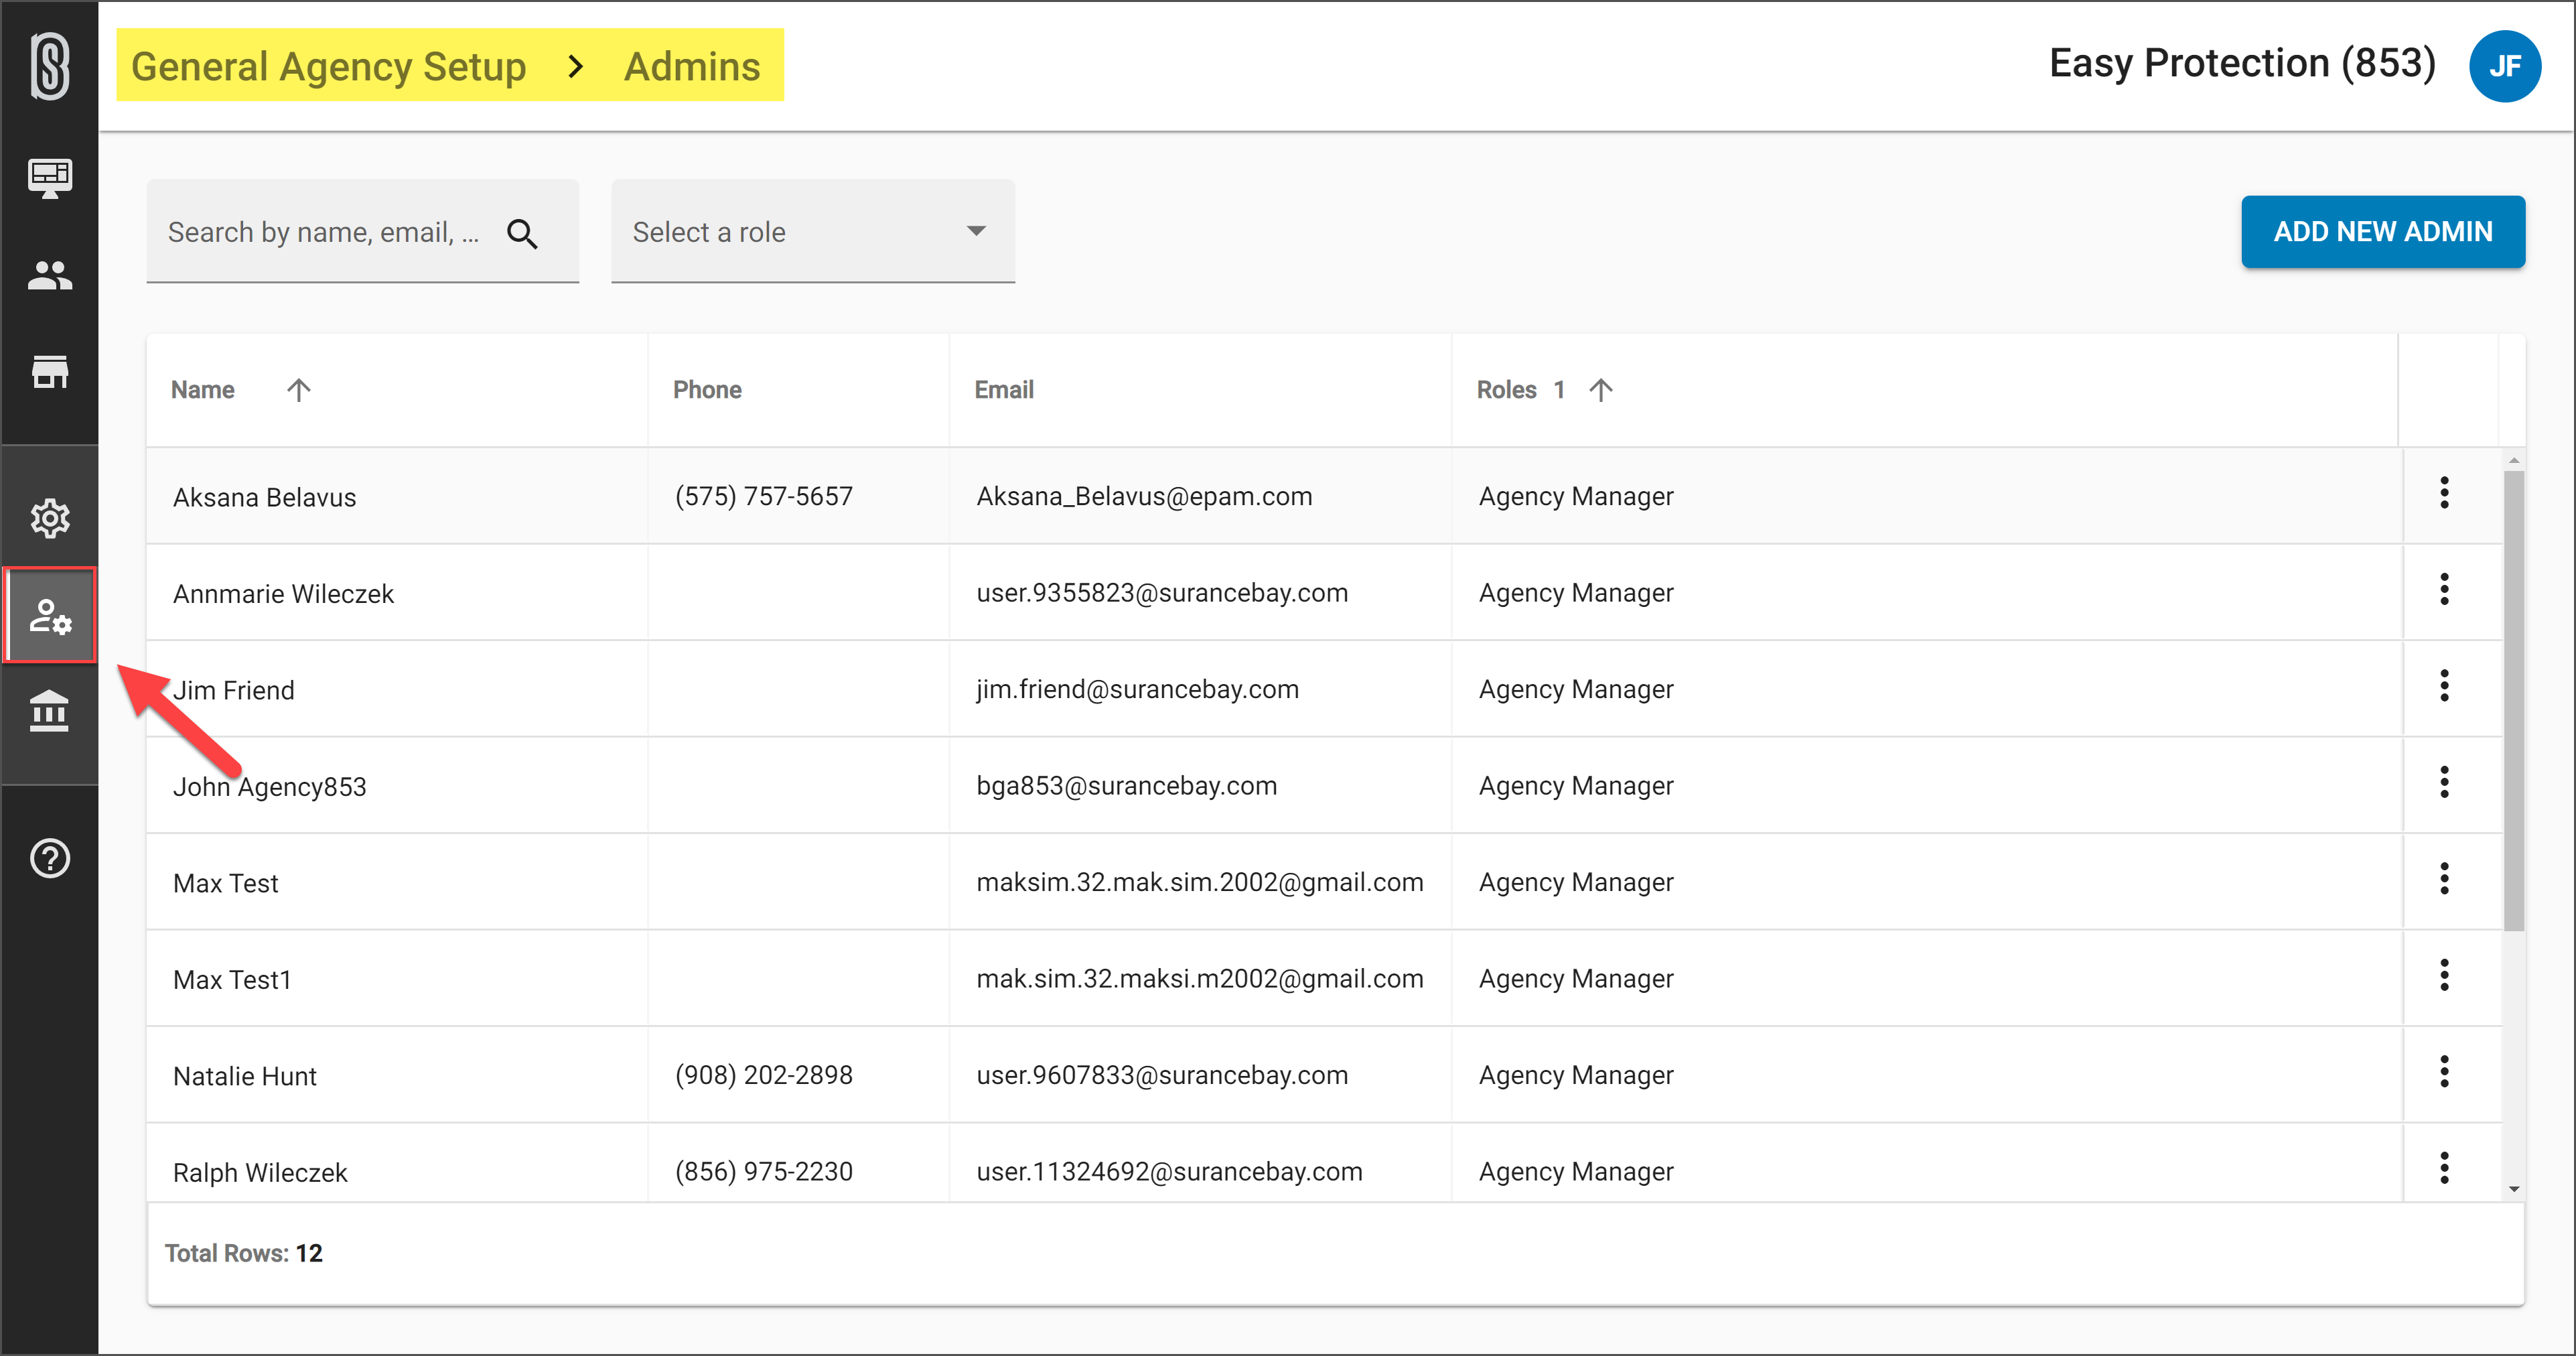Open the storefront sidebar icon
The image size is (2576, 1356).
[50, 372]
